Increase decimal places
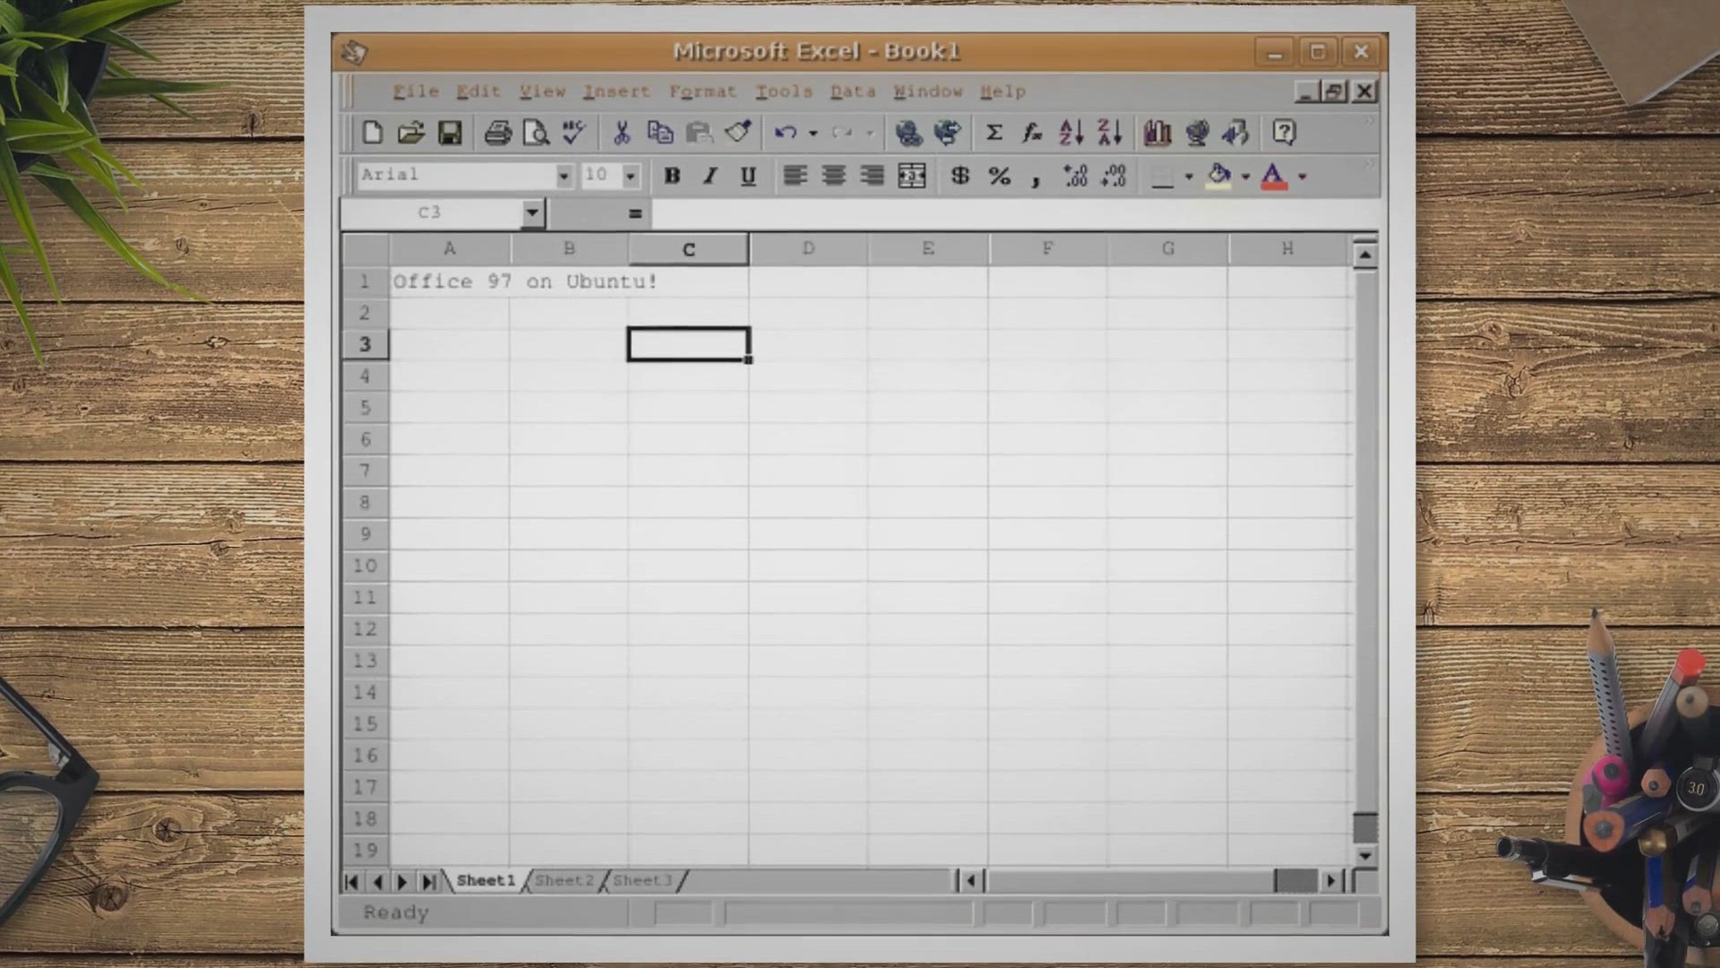The width and height of the screenshot is (1720, 968). tap(1075, 176)
